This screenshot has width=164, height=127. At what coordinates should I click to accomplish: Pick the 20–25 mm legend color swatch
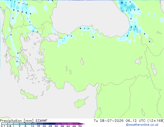pos(46,124)
